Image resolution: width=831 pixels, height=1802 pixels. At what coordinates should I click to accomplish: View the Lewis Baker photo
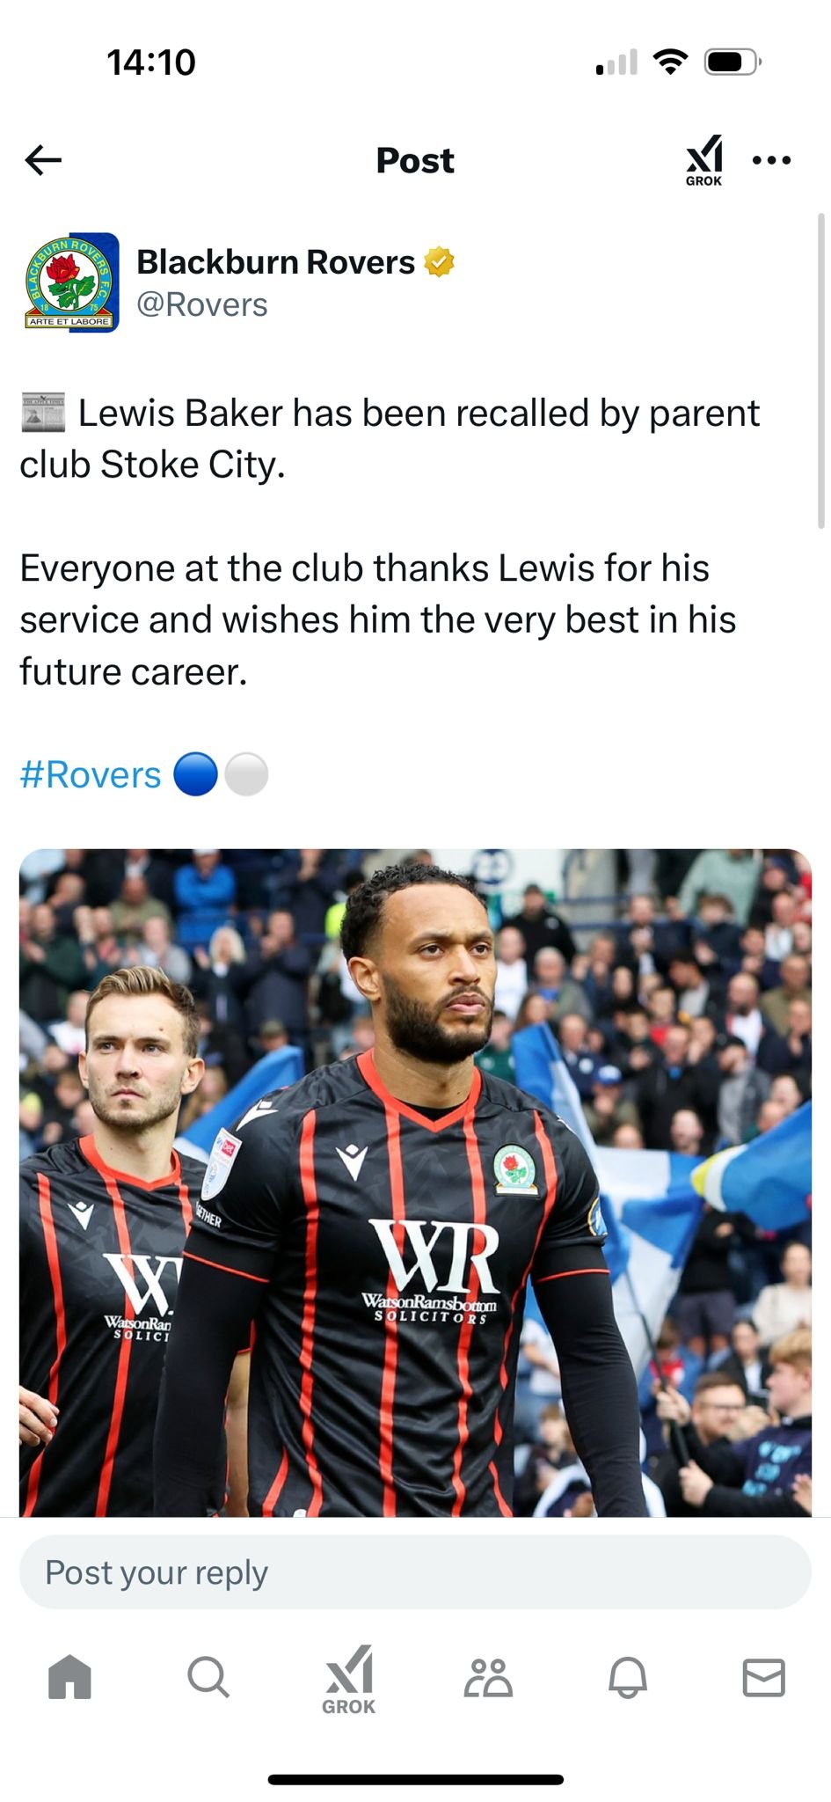[415, 1182]
